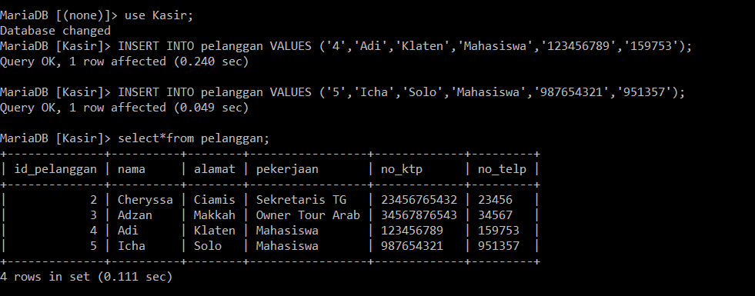Click the phone value '34567'
The width and height of the screenshot is (755, 296).
tap(495, 215)
